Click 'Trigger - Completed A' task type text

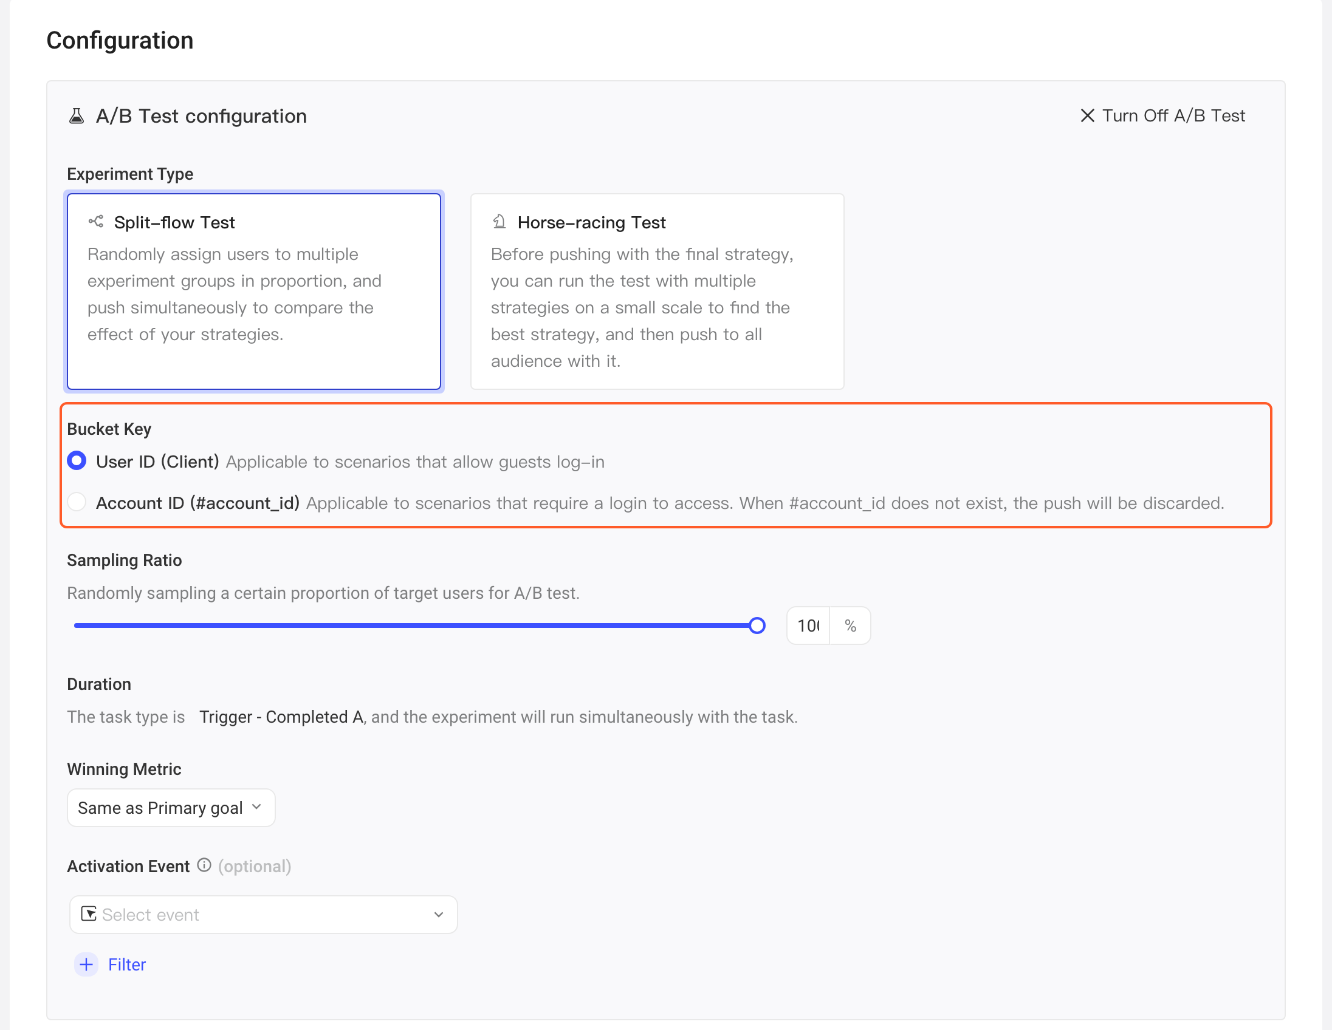pyautogui.click(x=281, y=717)
